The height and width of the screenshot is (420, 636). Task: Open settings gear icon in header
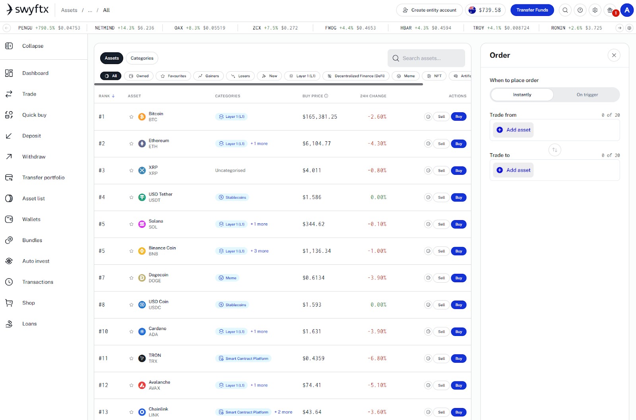click(595, 10)
